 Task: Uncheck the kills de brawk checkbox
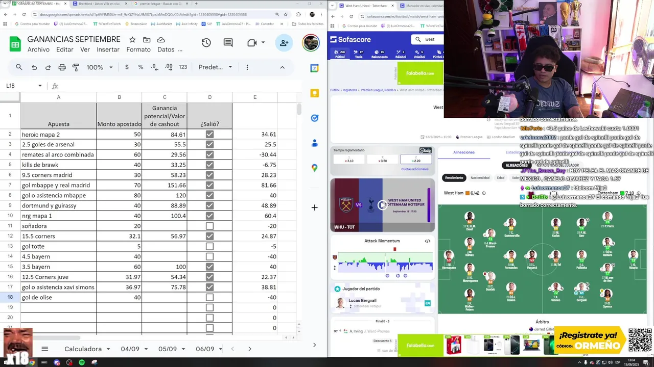pyautogui.click(x=209, y=165)
